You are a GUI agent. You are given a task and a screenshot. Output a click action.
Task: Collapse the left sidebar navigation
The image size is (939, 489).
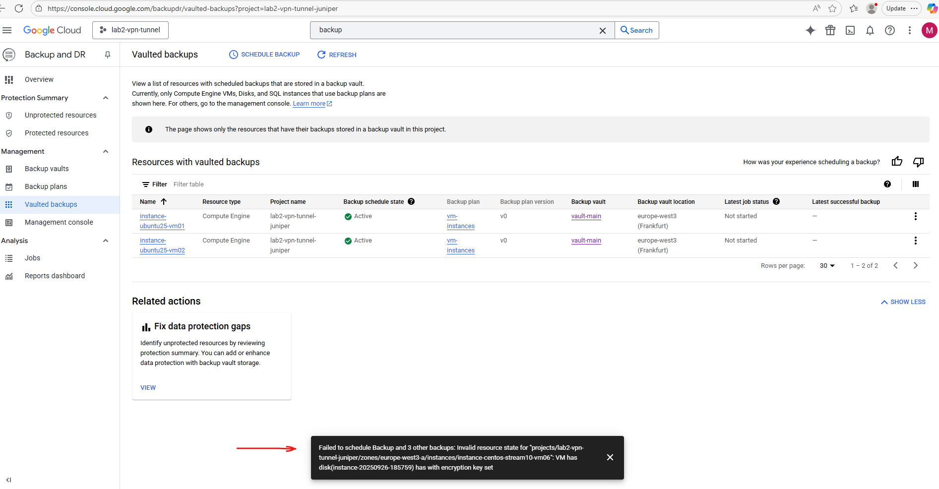pyautogui.click(x=8, y=480)
